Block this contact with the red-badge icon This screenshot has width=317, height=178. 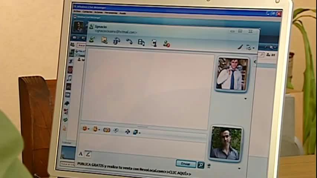(x=166, y=44)
